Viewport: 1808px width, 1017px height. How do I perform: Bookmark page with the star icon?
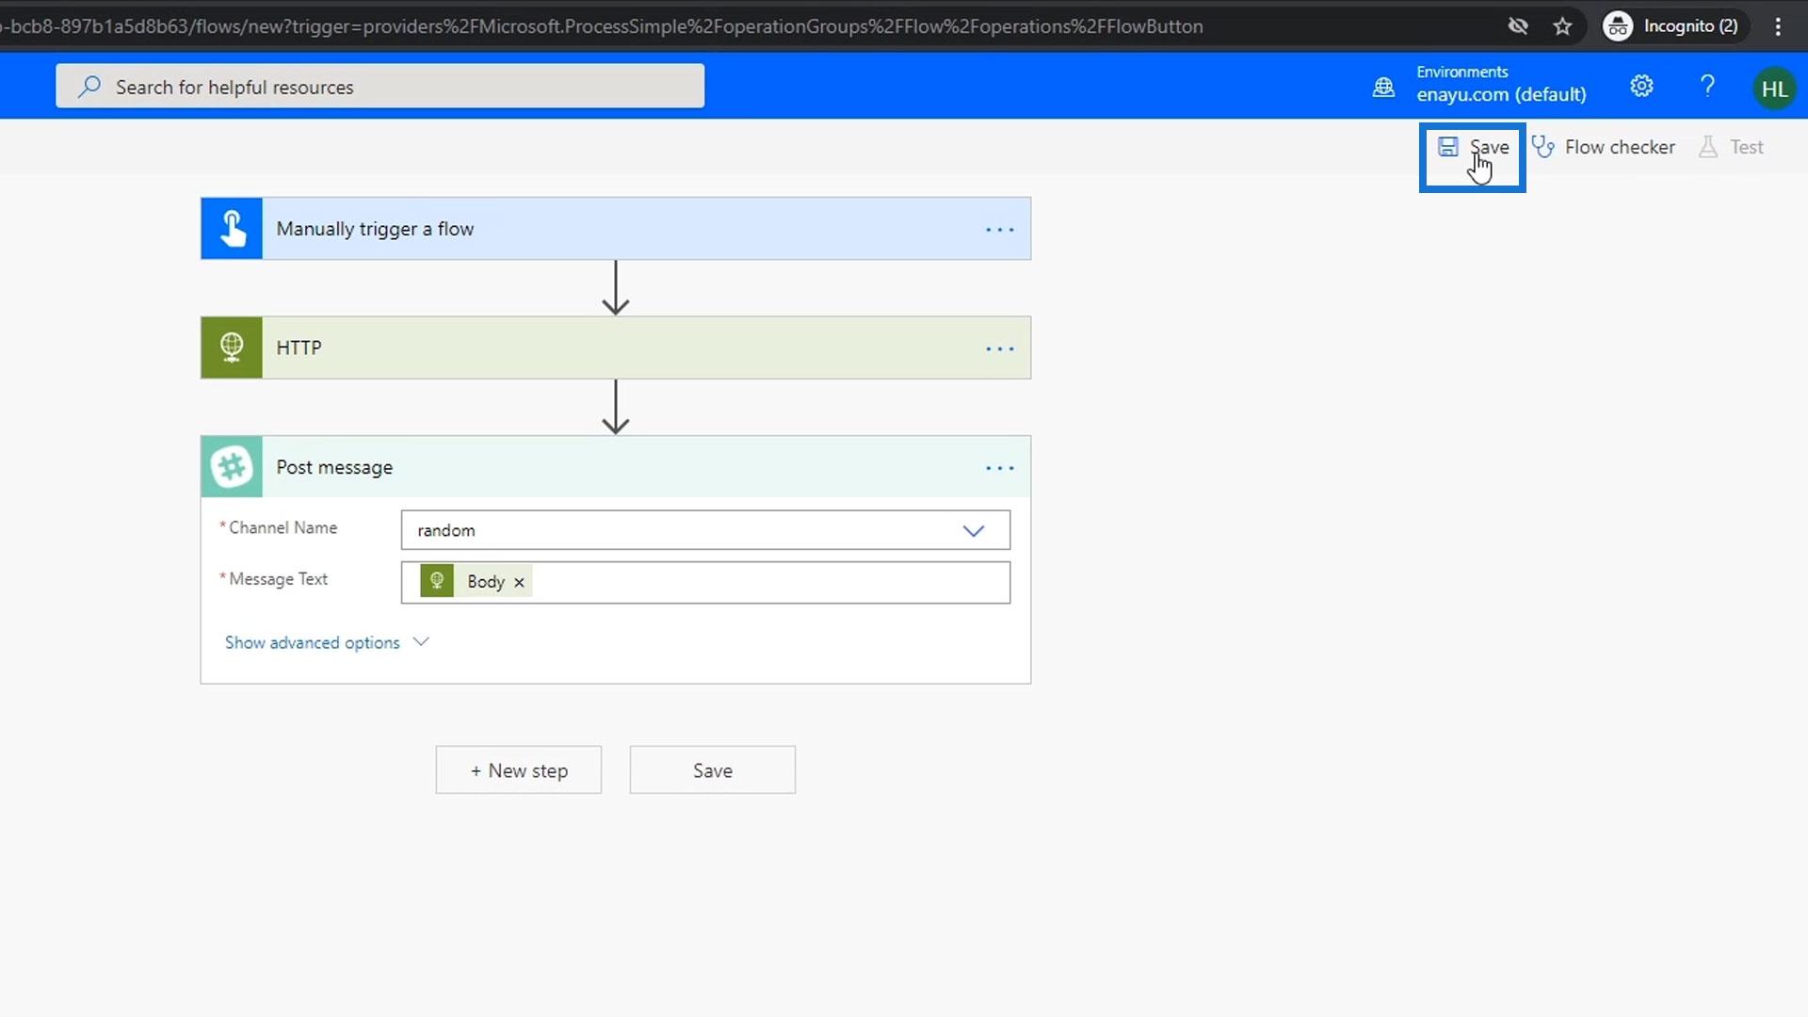click(x=1563, y=26)
